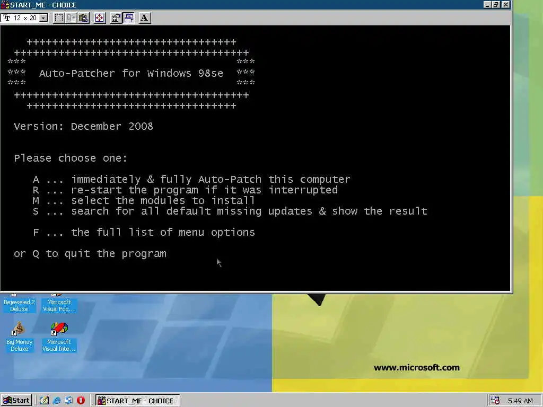Screen dimensions: 543x407
Task: Click START_ME - CHOICE taskbar button
Action: click(x=137, y=401)
